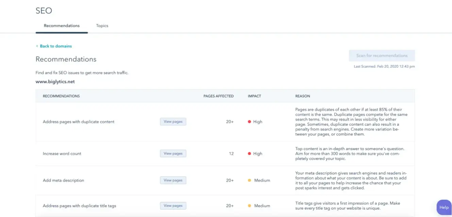The width and height of the screenshot is (452, 217).
Task: Click the Recommendations section heading
Action: point(66,59)
